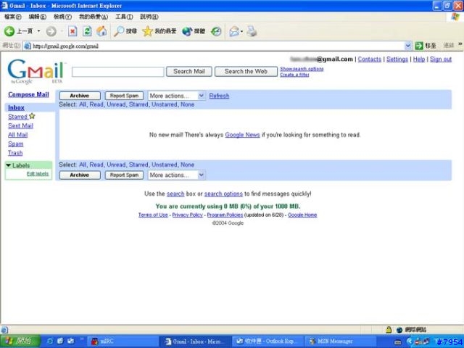Click the grayed Forward arrow button

pos(51,31)
